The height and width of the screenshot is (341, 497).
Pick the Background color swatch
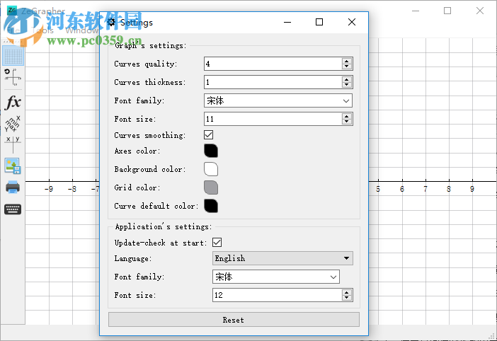pos(211,169)
